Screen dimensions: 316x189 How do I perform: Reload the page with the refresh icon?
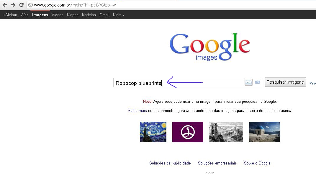click(21, 5)
